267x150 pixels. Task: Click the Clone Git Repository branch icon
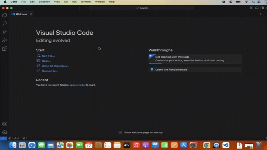tap(38, 66)
